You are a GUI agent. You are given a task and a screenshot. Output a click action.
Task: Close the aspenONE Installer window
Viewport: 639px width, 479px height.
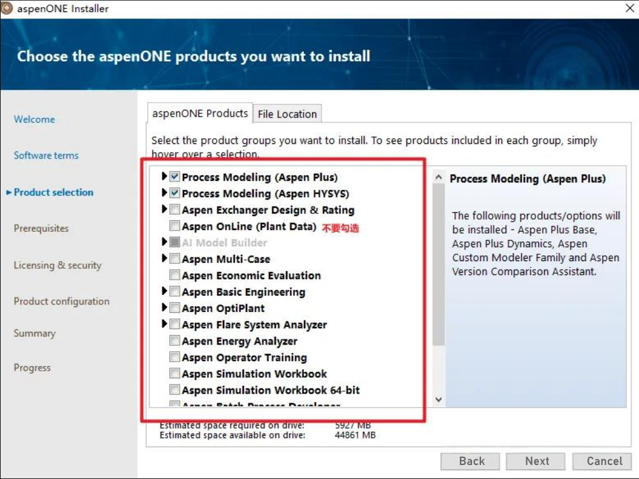pos(629,8)
